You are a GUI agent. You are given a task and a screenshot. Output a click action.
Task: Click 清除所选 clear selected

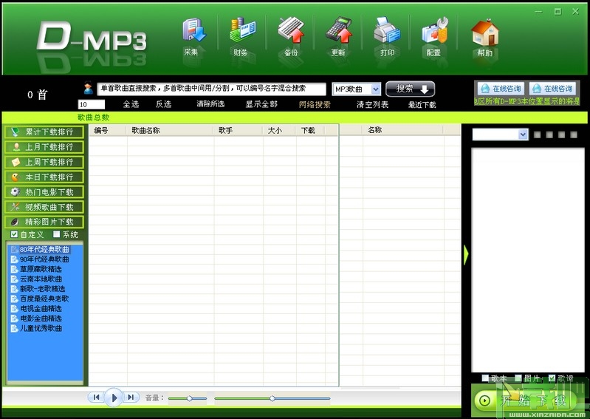click(x=210, y=104)
